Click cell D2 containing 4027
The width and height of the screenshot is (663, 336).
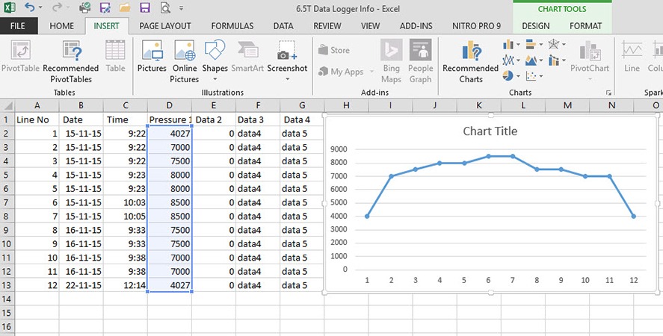point(170,134)
